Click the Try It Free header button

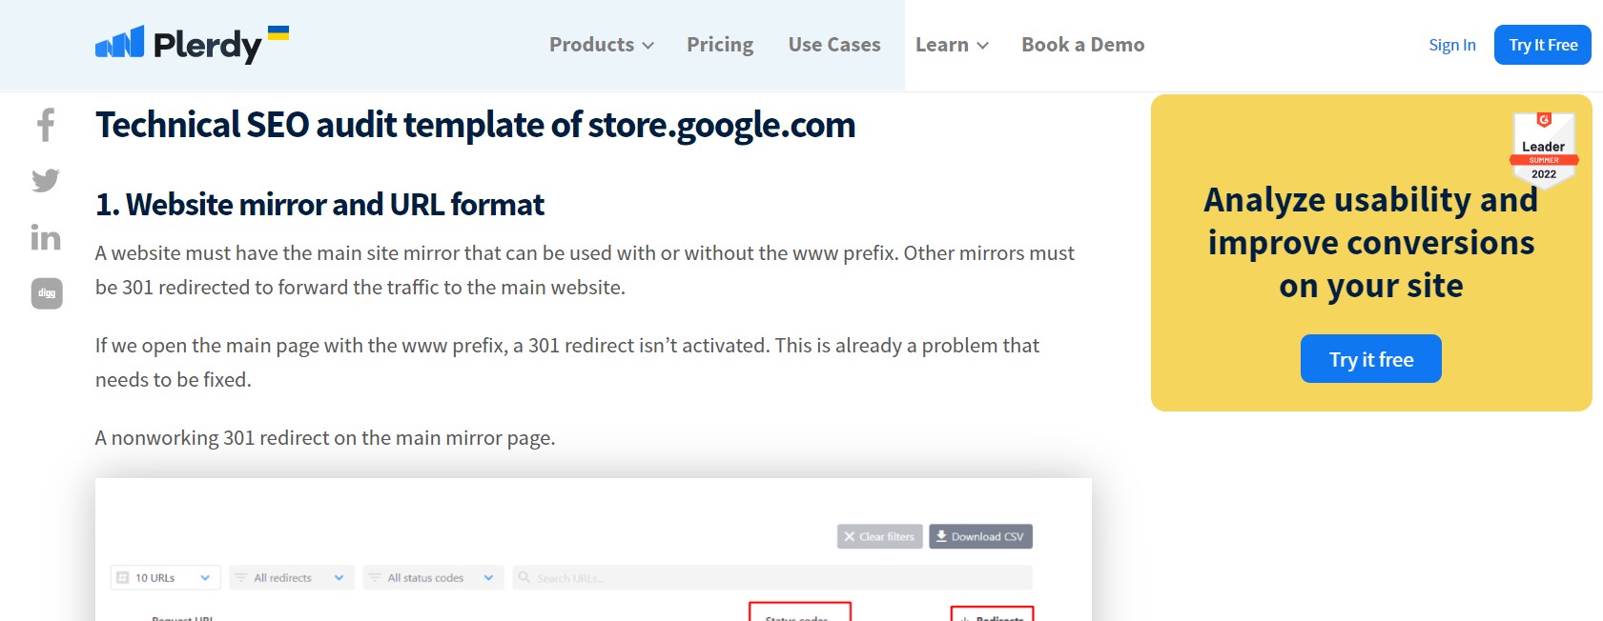[x=1543, y=45]
